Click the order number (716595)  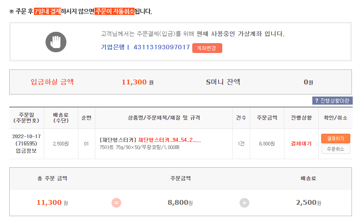coord(27,143)
